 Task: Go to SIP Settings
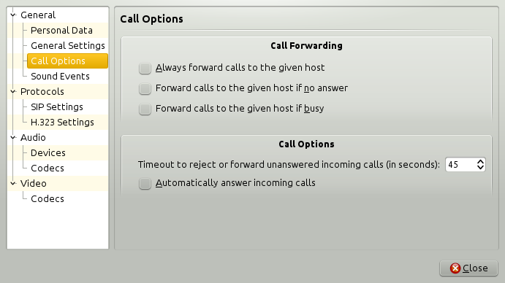coord(57,106)
